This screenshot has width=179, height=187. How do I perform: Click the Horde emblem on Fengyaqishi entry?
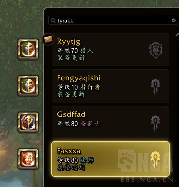155,87
